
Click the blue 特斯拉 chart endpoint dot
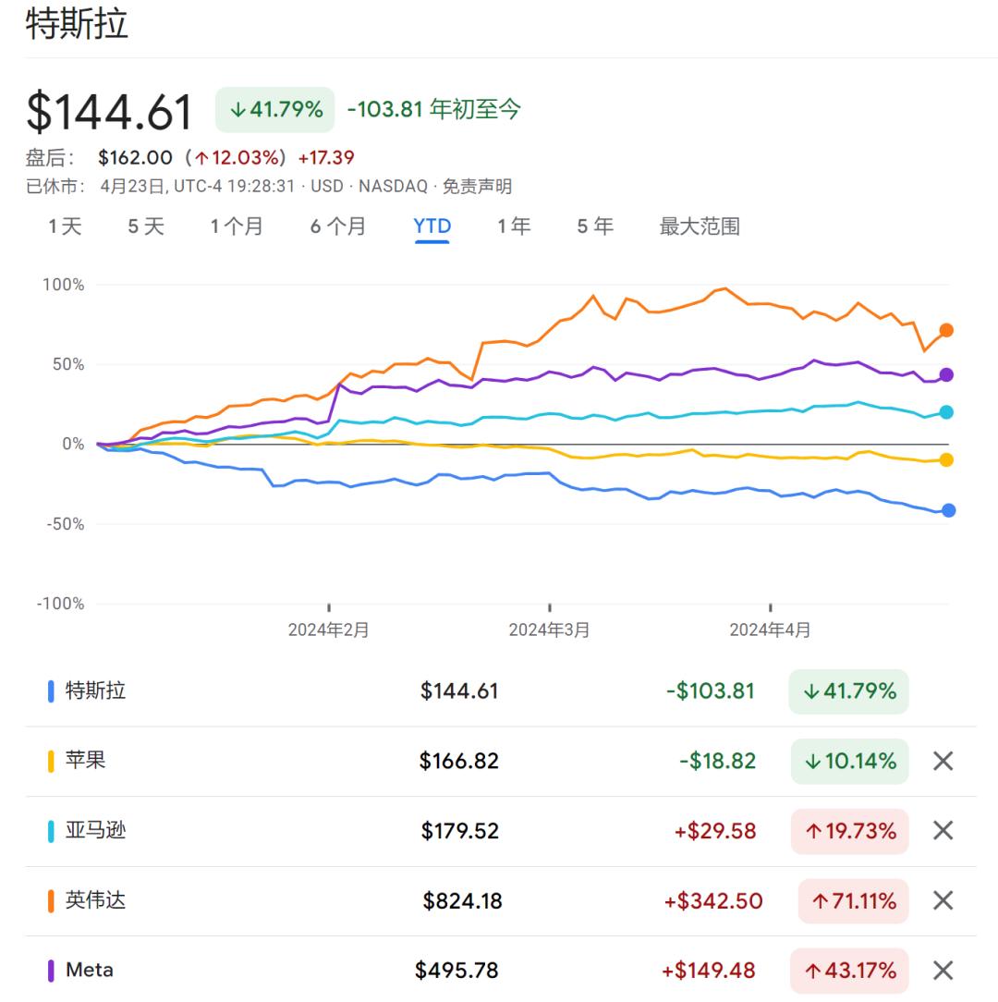click(x=949, y=510)
